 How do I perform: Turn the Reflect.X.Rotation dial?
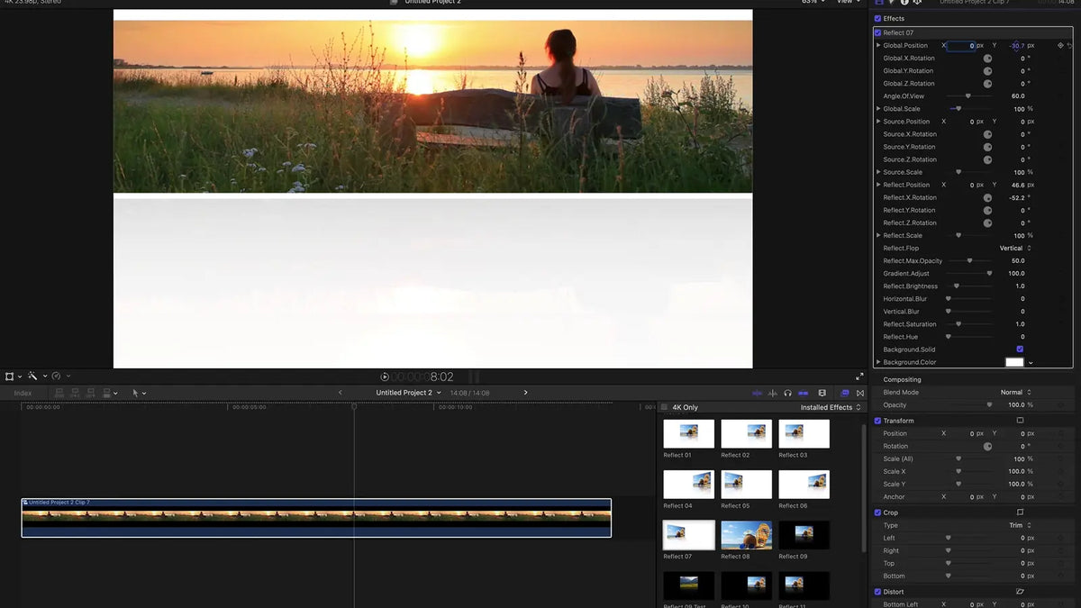(x=987, y=197)
